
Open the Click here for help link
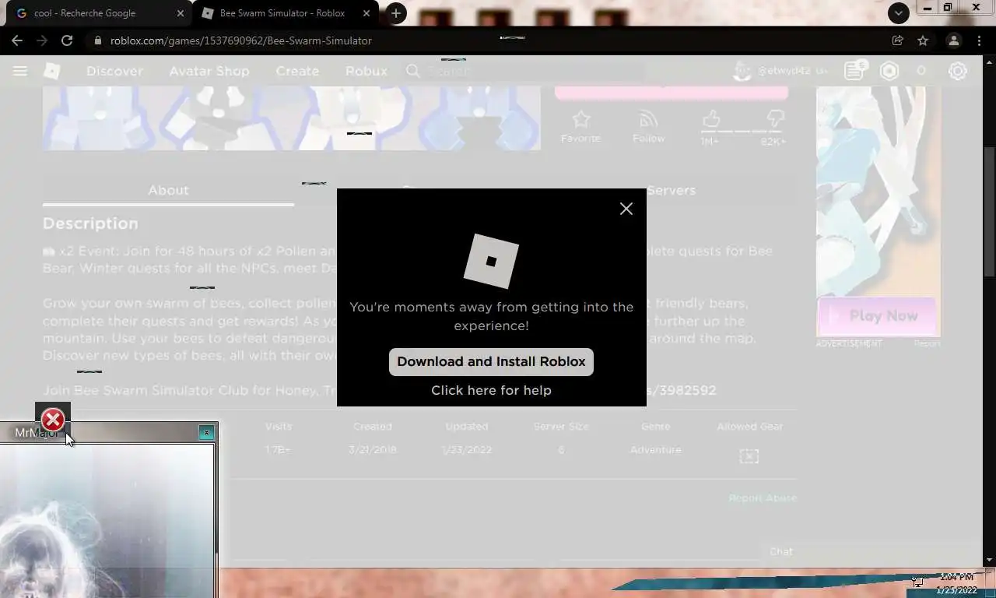pyautogui.click(x=491, y=390)
